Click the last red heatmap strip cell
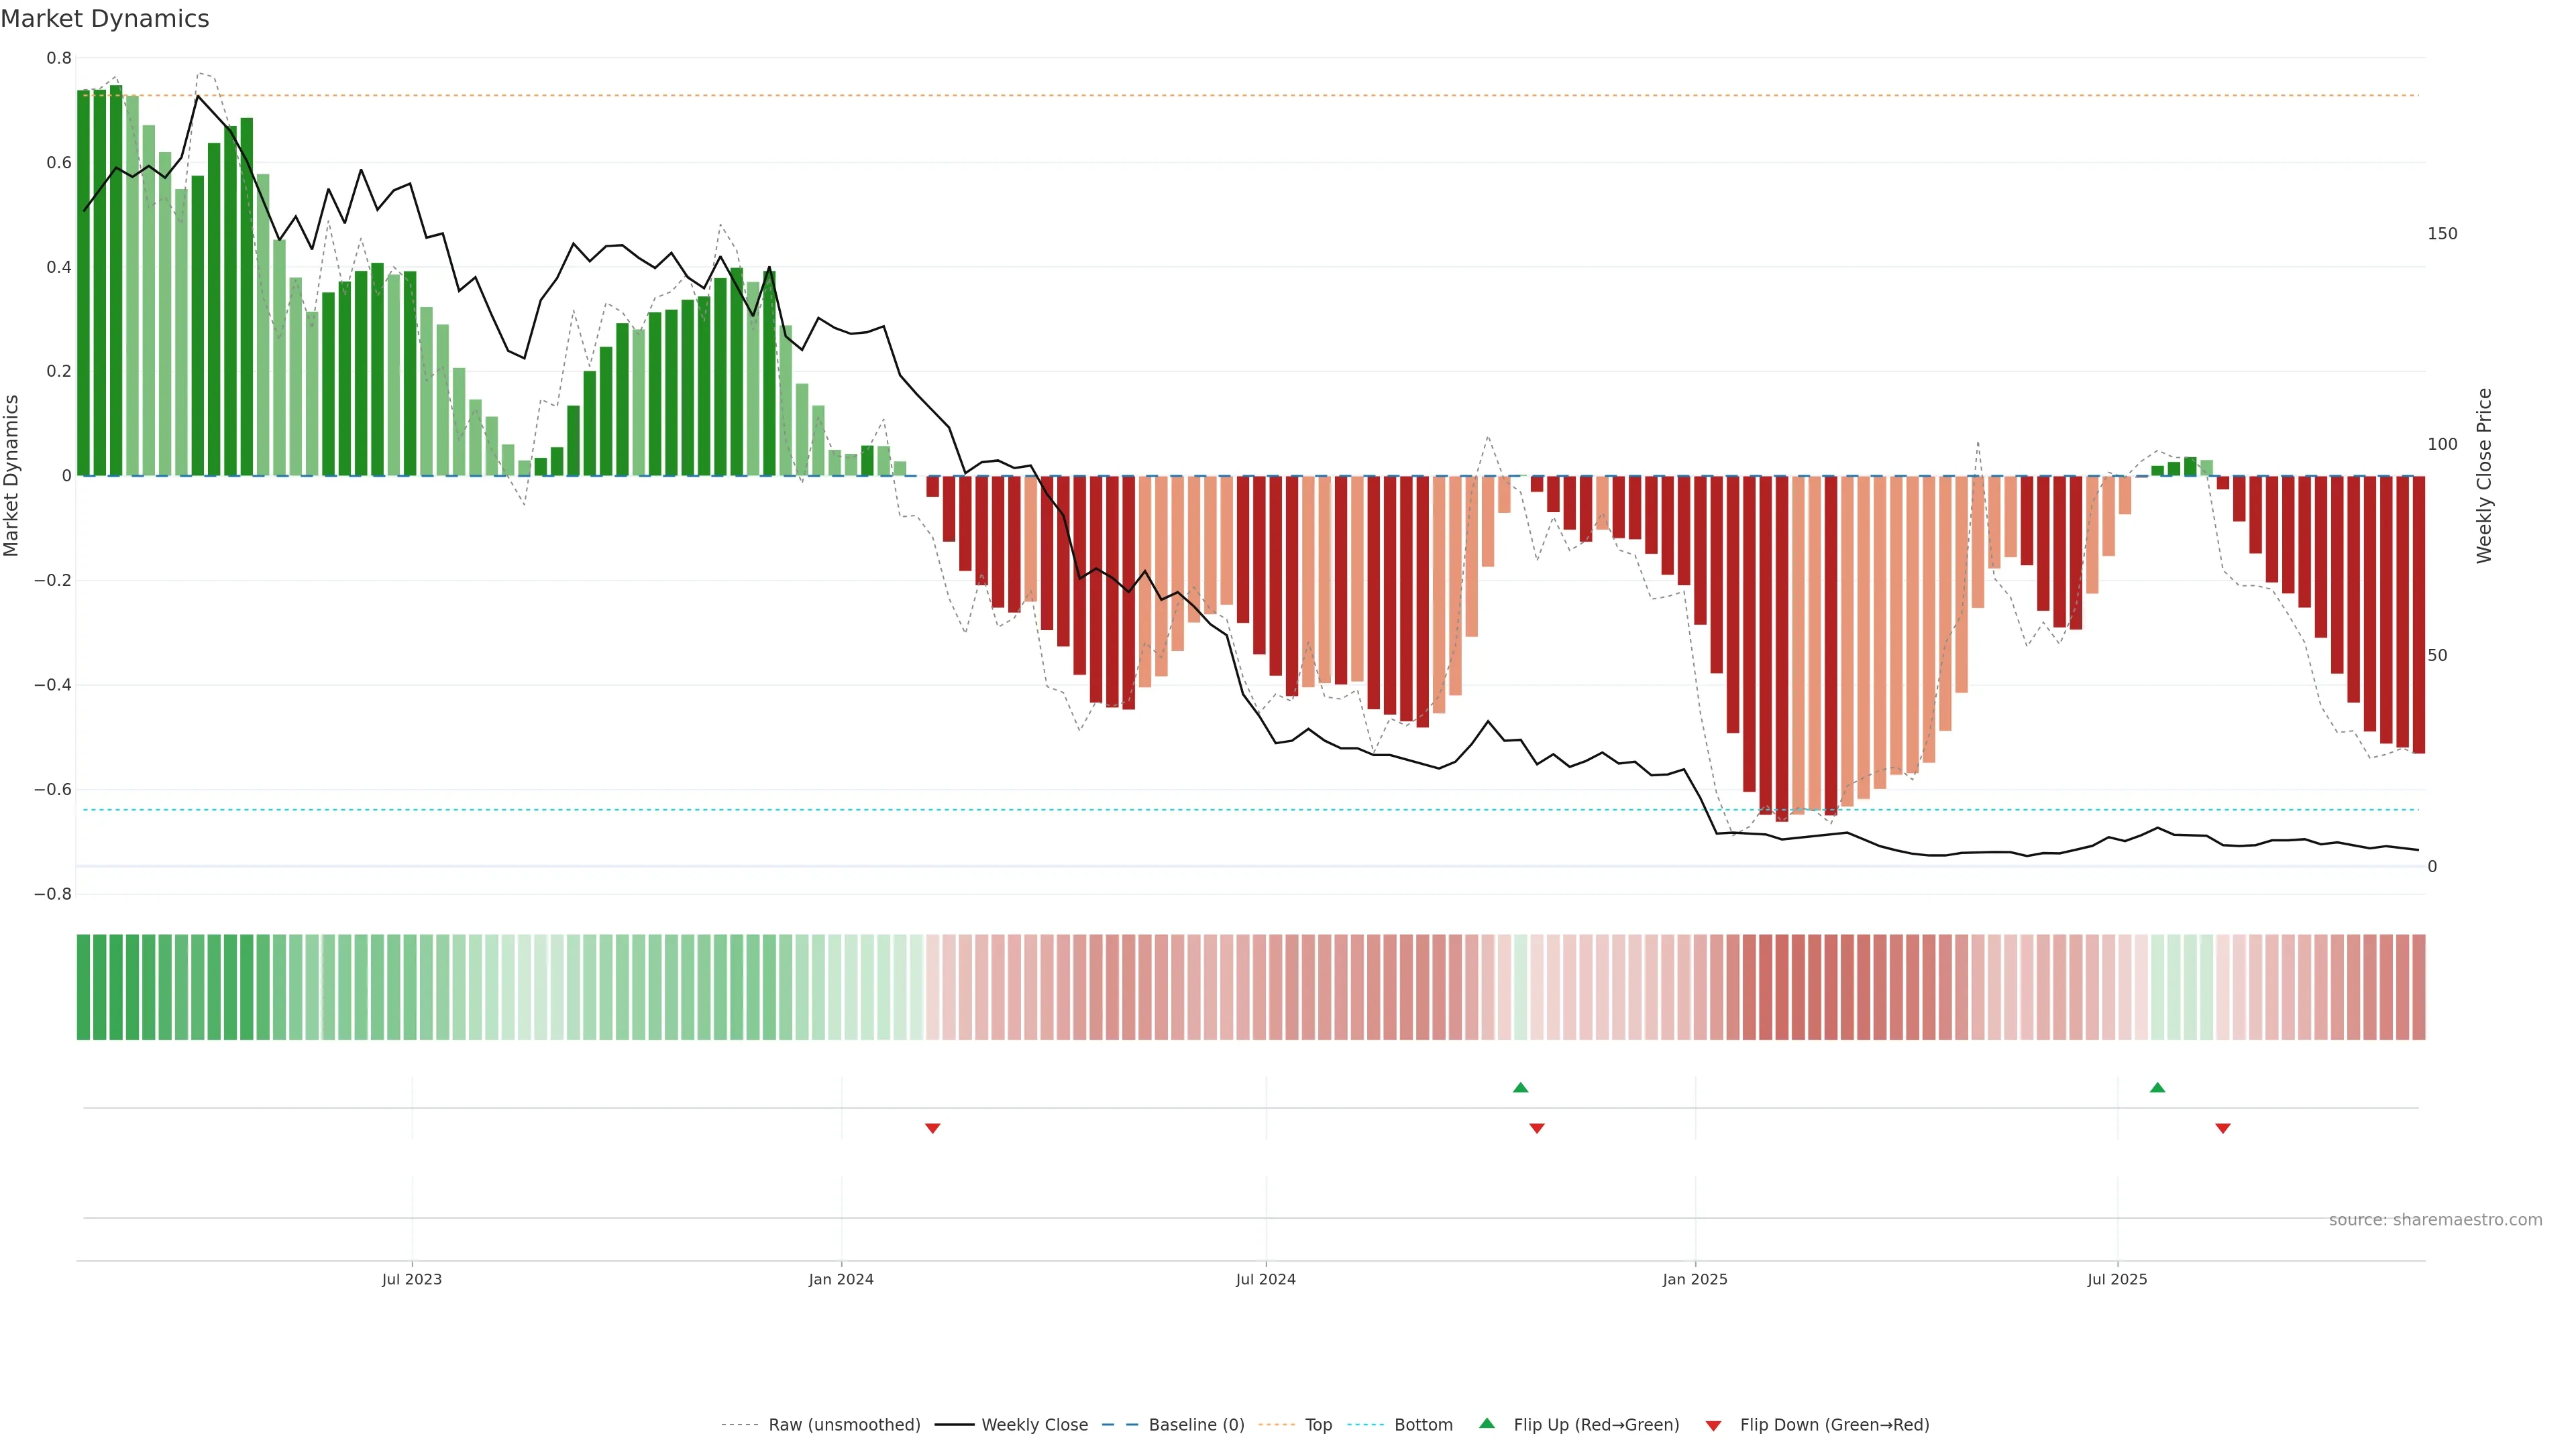The height and width of the screenshot is (1448, 2576). (2418, 987)
